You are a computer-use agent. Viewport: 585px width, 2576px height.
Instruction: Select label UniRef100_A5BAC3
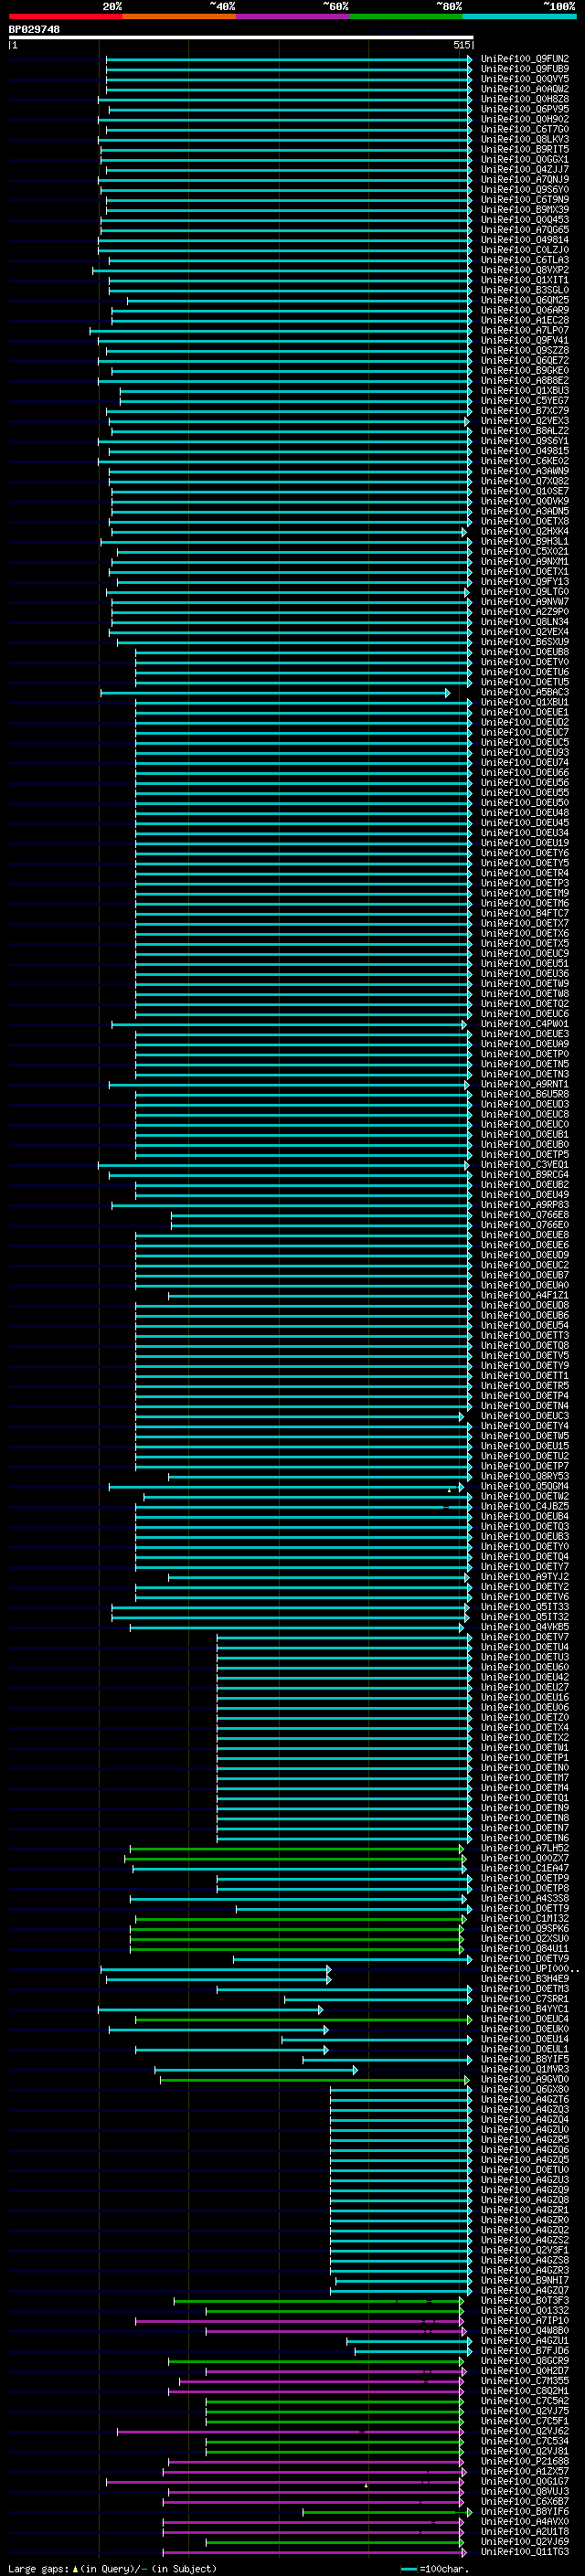click(x=524, y=692)
